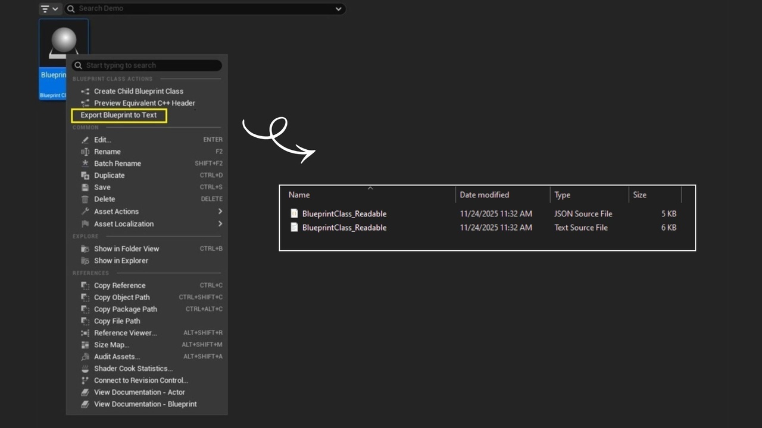Click the pencil icon next to Edit
This screenshot has width=762, height=428.
(85, 140)
